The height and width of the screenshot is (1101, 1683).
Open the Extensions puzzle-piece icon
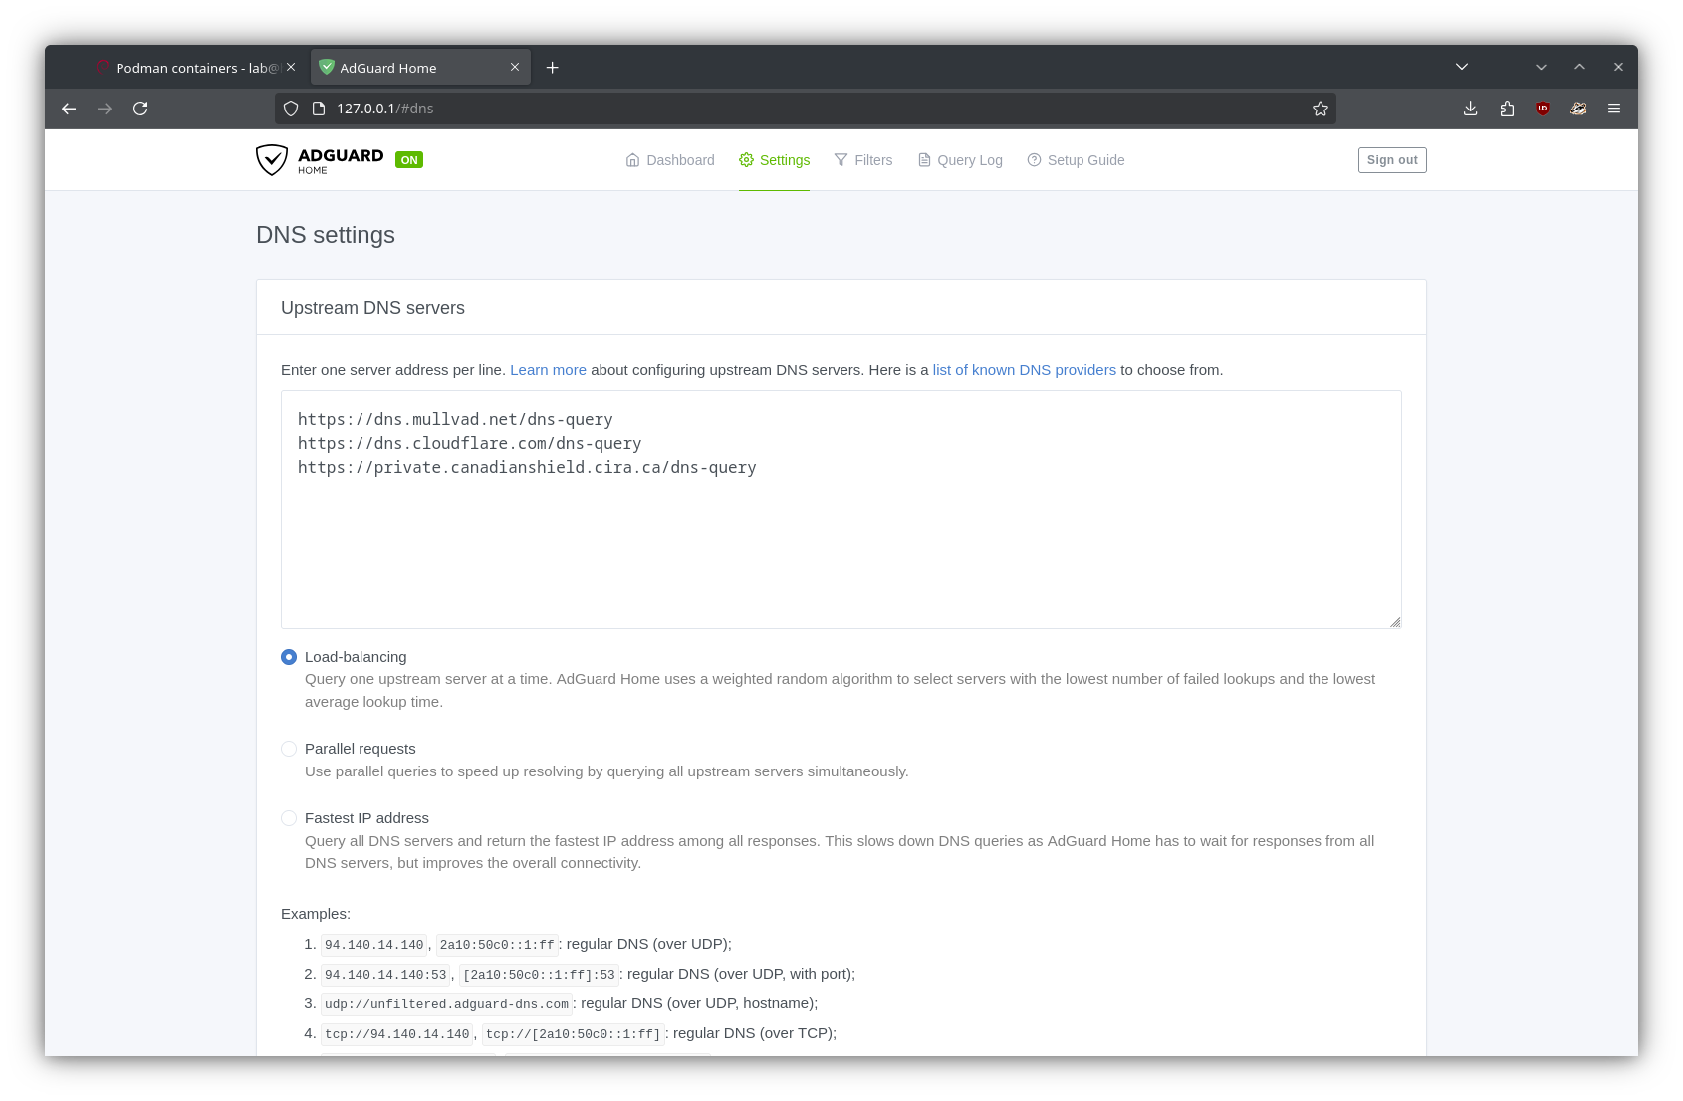tap(1507, 109)
